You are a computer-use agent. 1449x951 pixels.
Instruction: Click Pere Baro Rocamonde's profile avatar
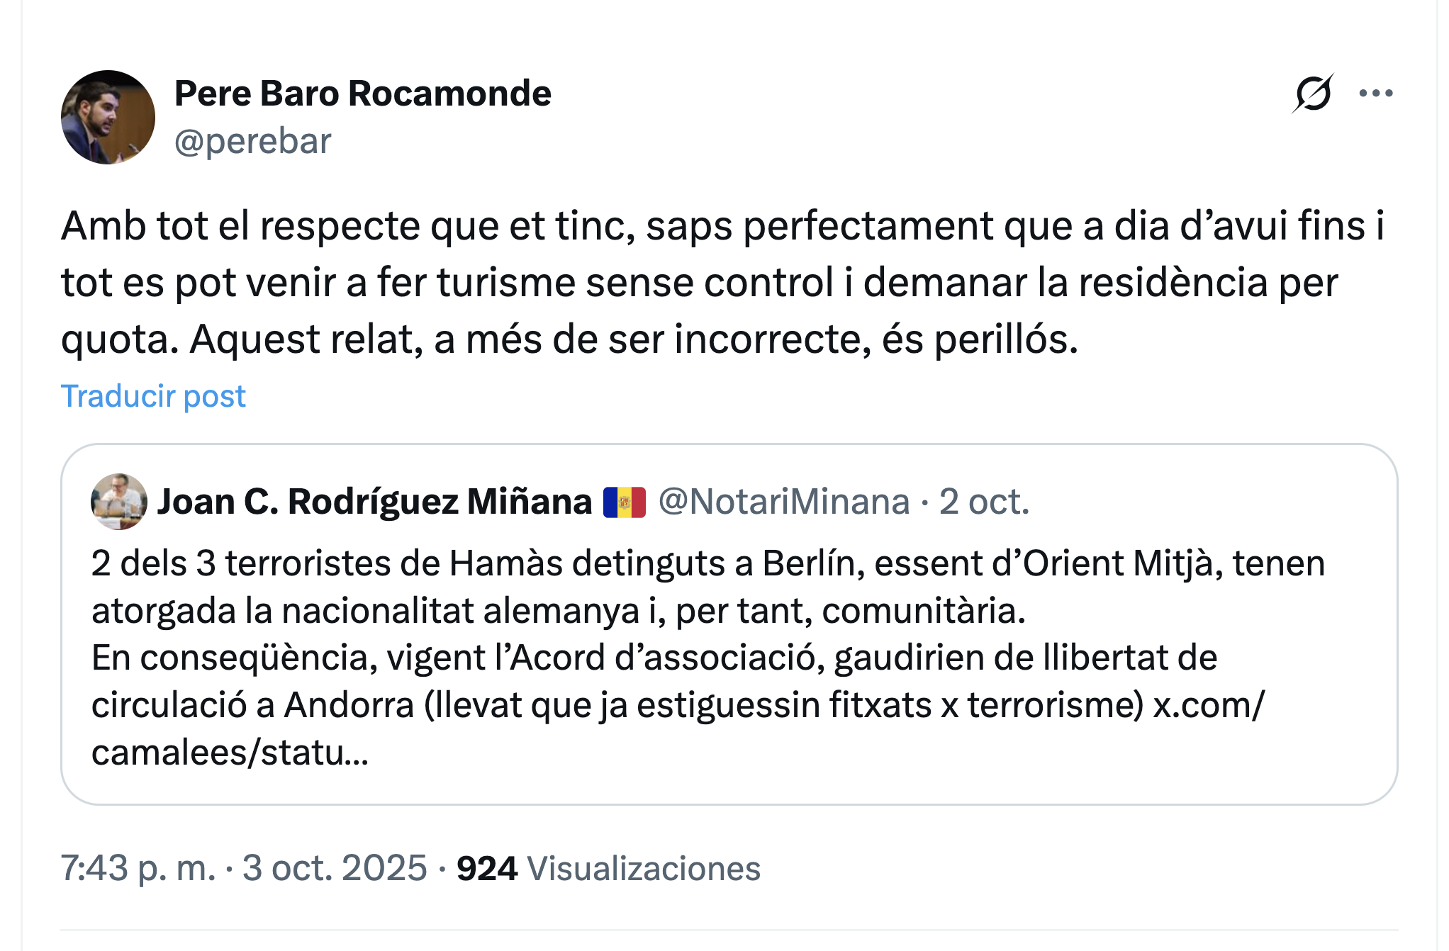point(108,118)
